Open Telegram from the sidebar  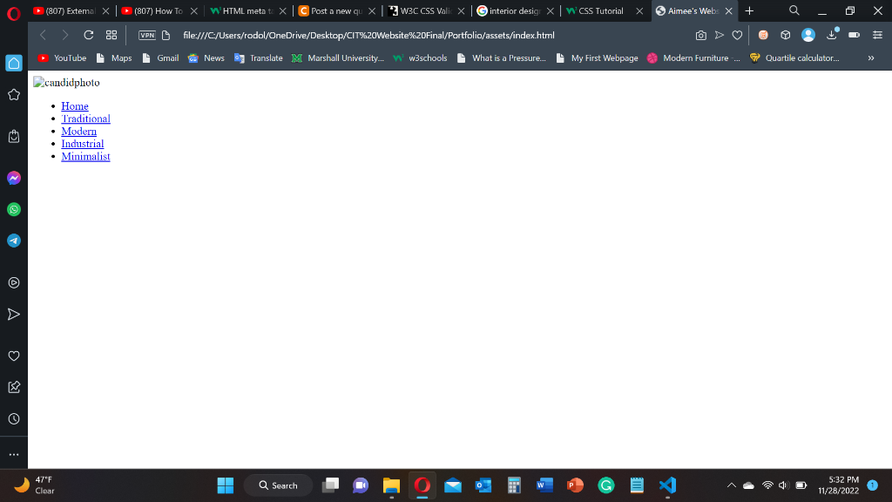14,241
